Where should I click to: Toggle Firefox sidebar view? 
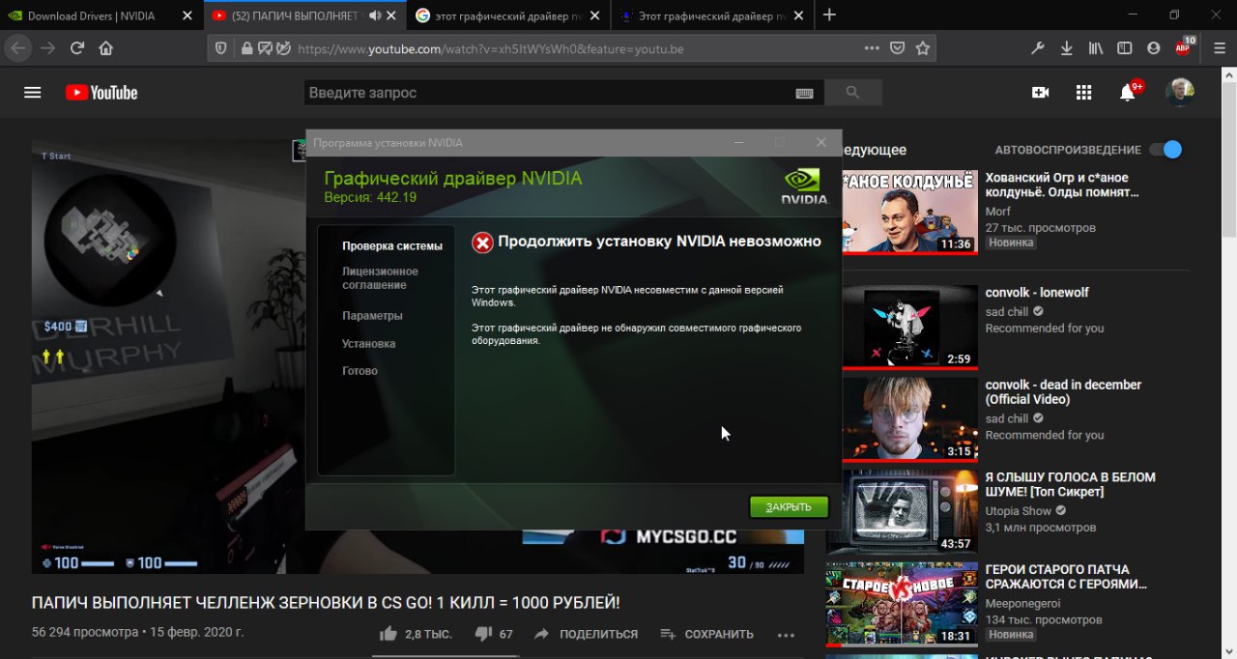click(1124, 47)
